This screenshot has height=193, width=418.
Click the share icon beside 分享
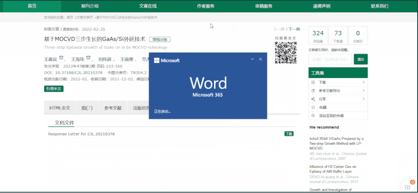click(313, 99)
